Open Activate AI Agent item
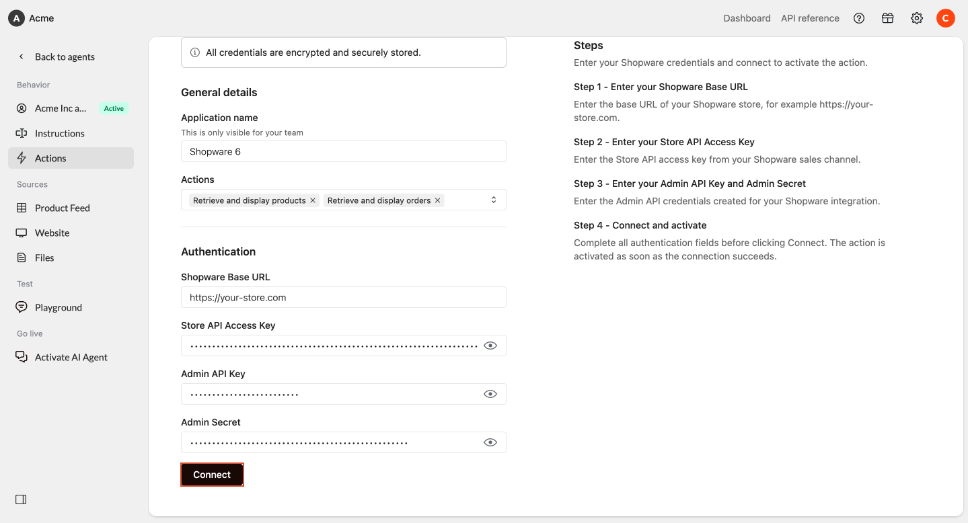Screen dimensions: 968x523 [71, 357]
